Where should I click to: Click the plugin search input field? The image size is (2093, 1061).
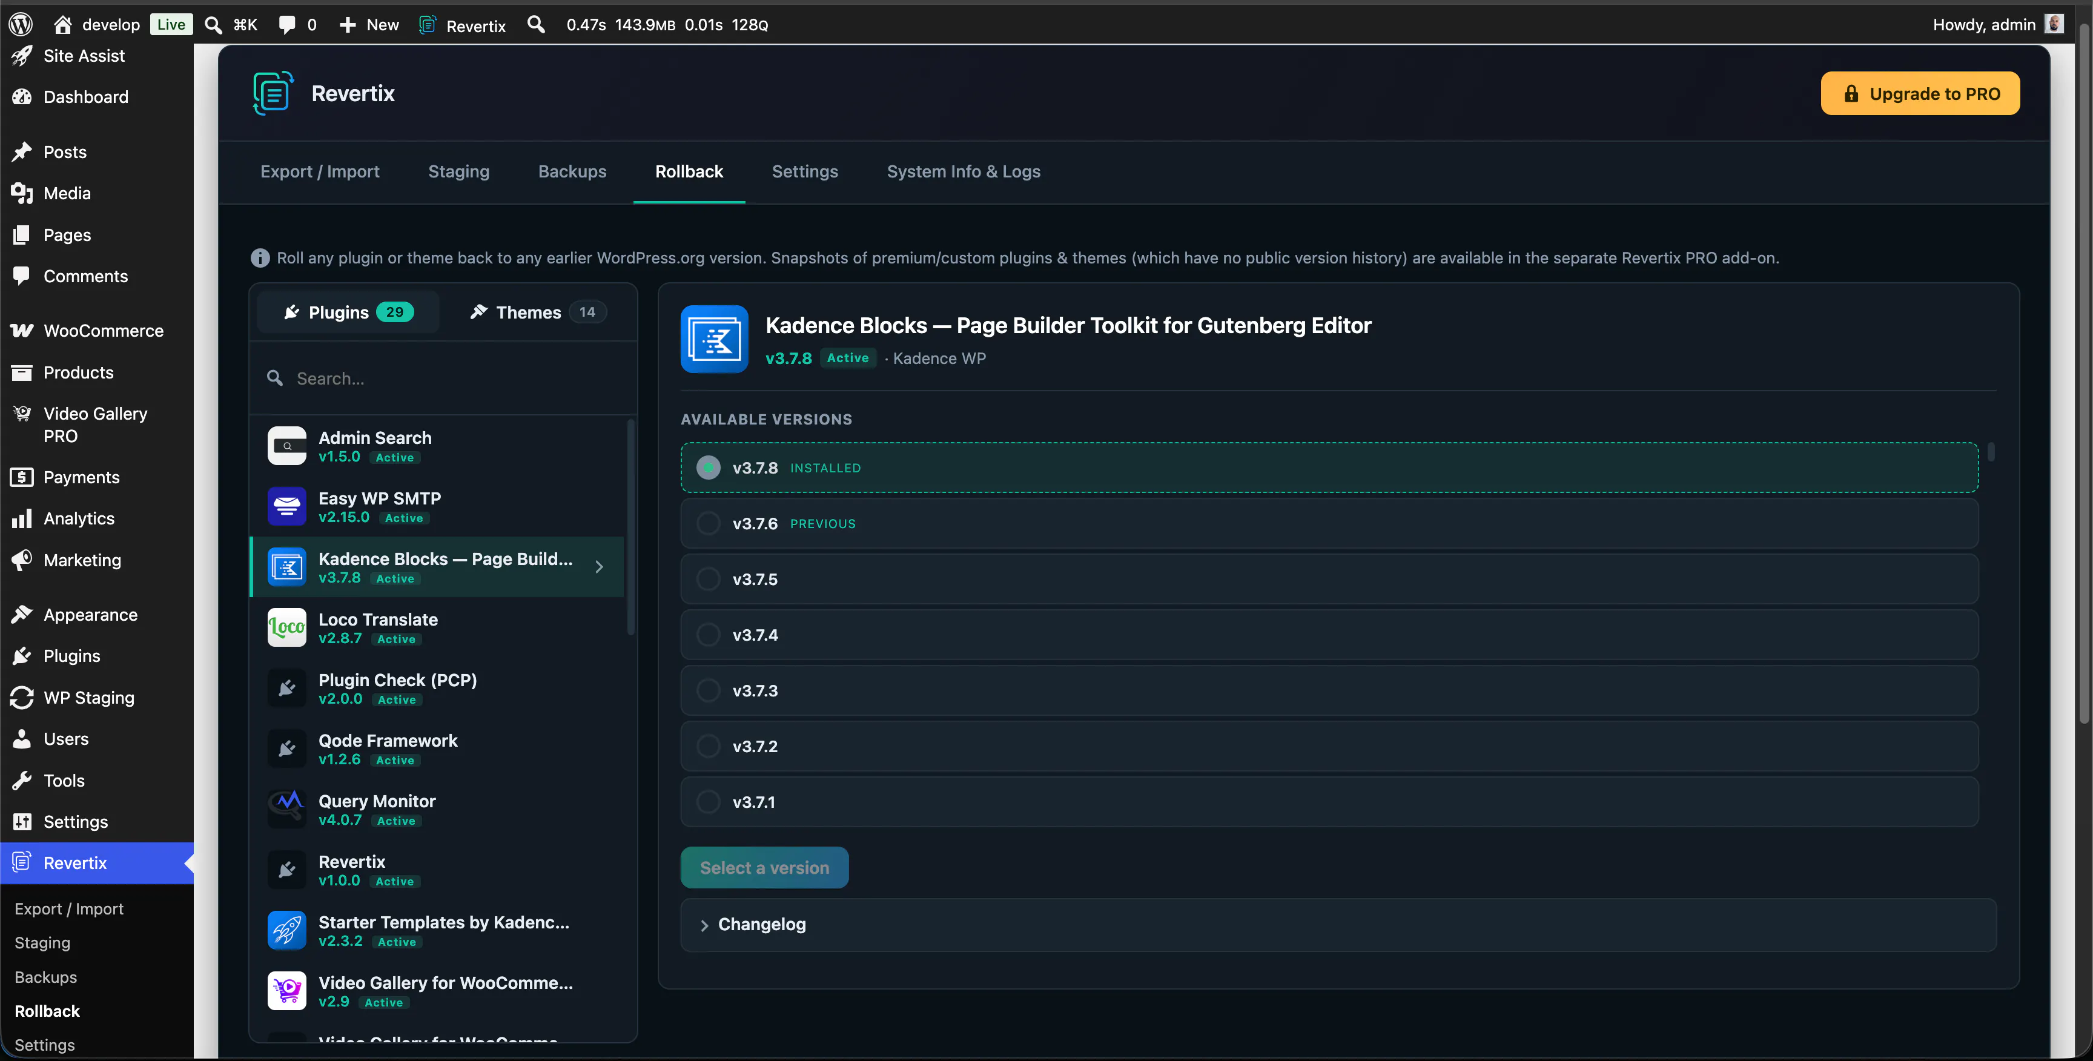[x=444, y=378]
